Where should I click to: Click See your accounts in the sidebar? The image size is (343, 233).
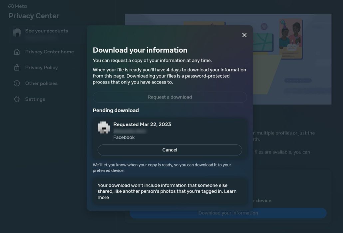47,31
